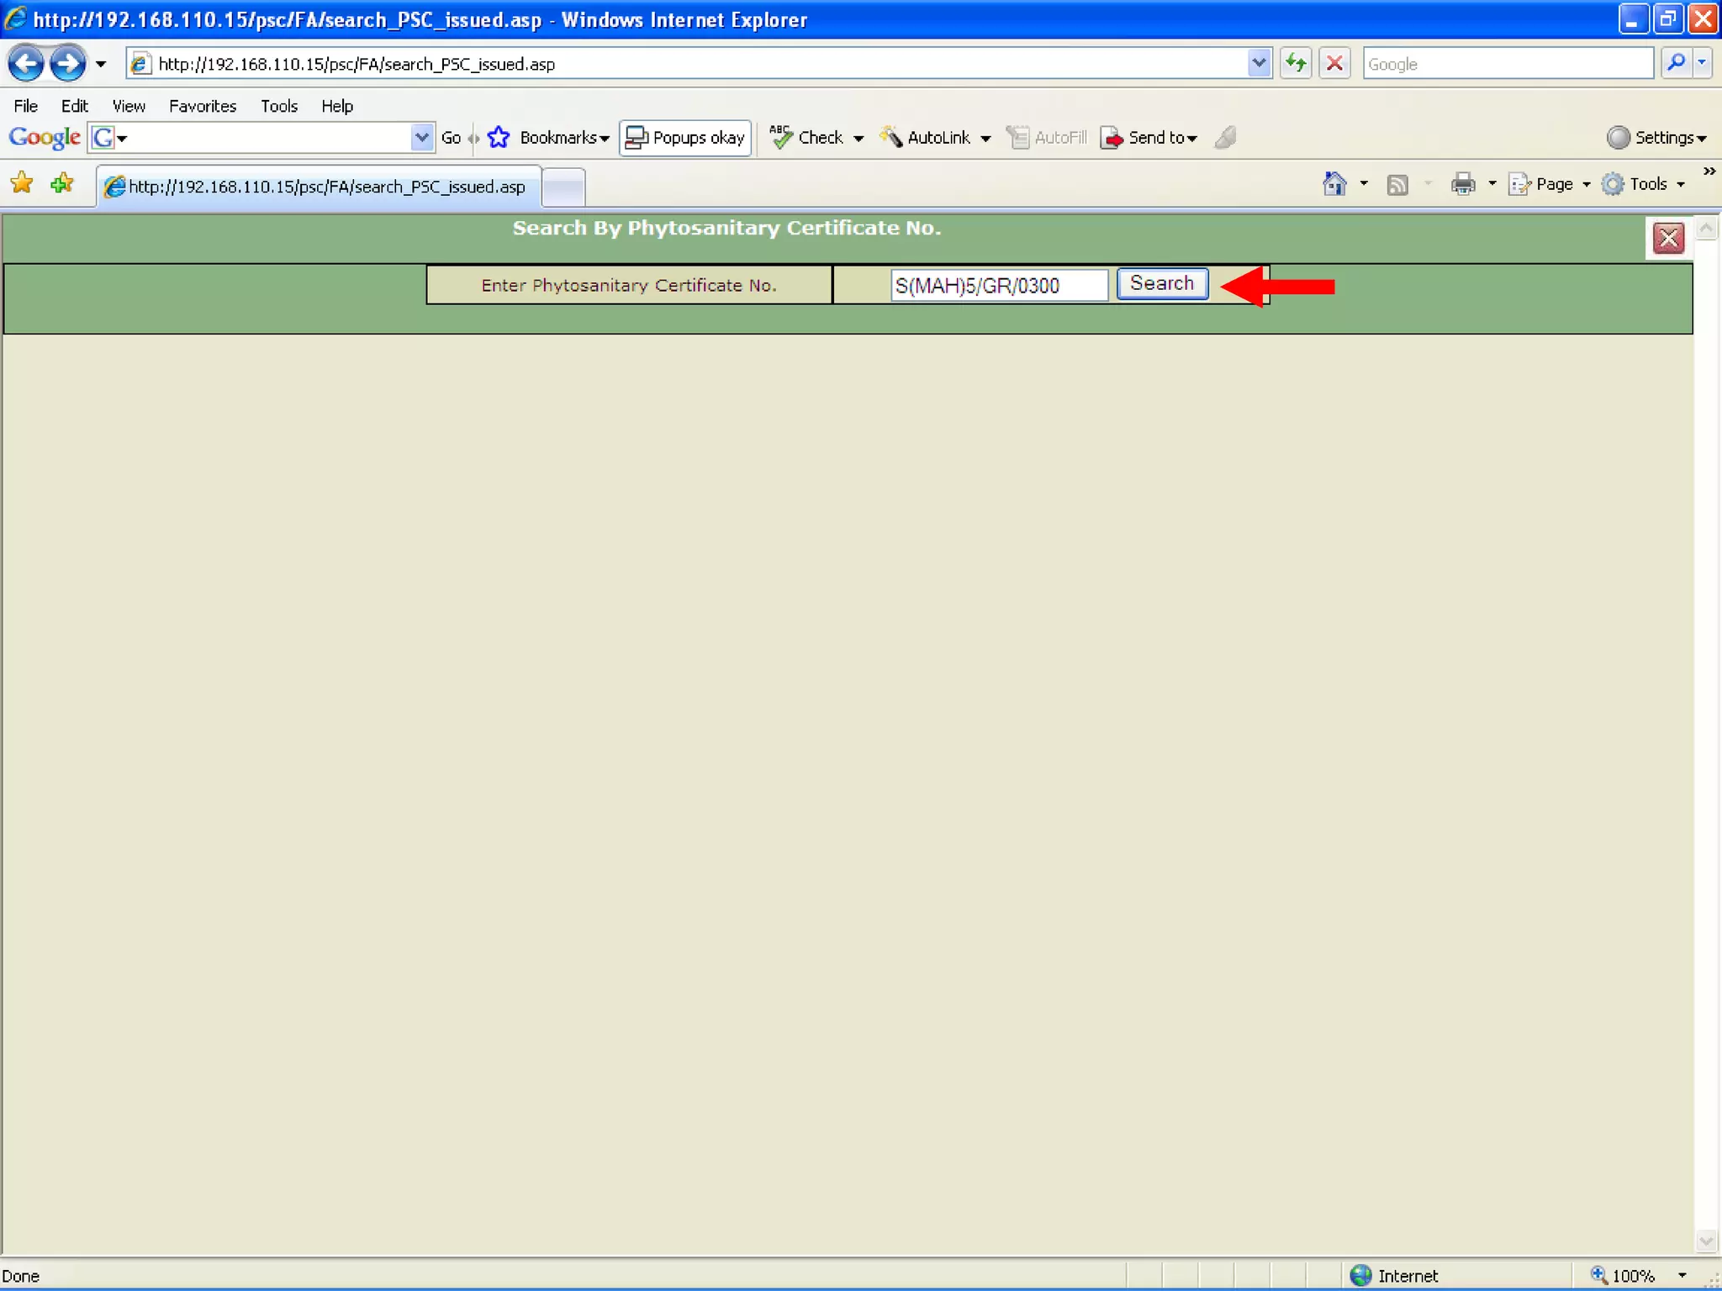This screenshot has width=1722, height=1291.
Task: Click the Refresh page icon
Action: tap(1296, 64)
